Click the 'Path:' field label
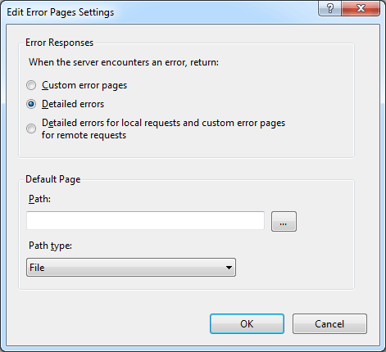Screen dimensions: 386x352 coord(39,199)
